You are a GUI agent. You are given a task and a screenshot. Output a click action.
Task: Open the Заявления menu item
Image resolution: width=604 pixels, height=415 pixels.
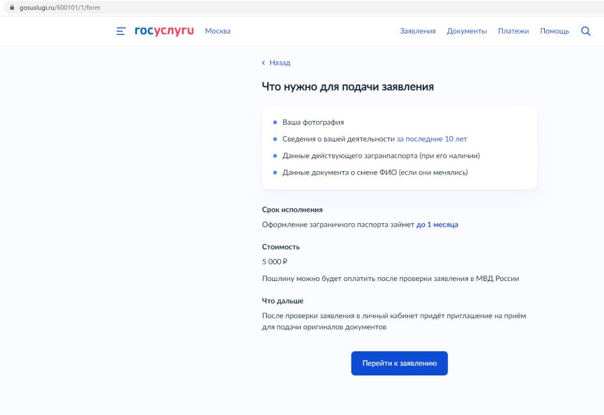[418, 31]
